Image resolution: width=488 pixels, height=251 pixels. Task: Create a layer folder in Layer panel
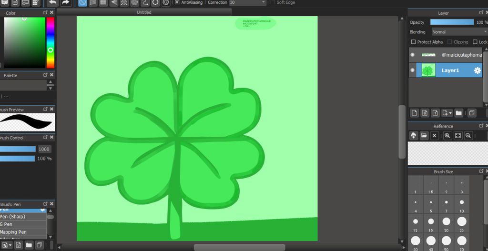pos(458,113)
